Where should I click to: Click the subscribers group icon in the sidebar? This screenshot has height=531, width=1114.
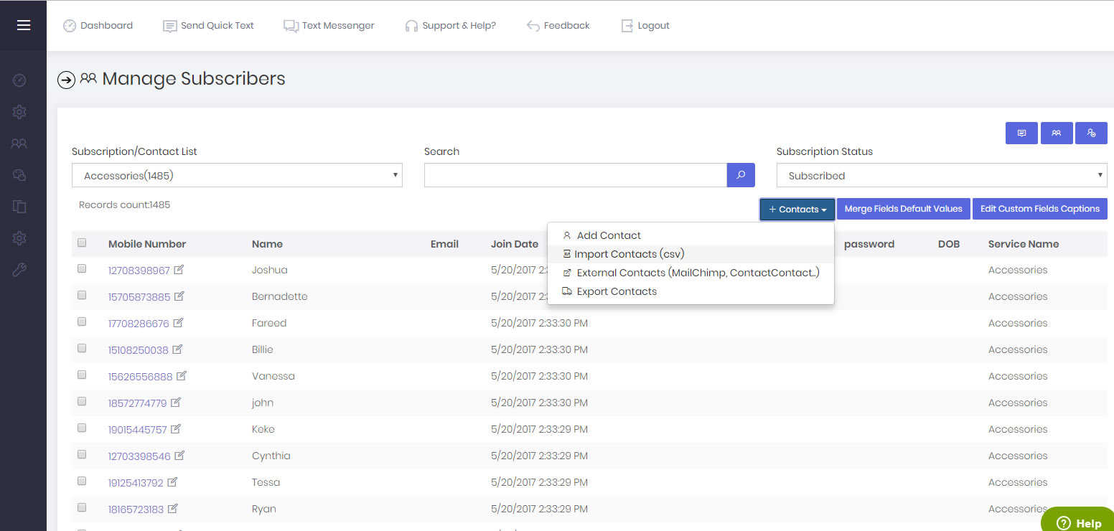[x=19, y=144]
